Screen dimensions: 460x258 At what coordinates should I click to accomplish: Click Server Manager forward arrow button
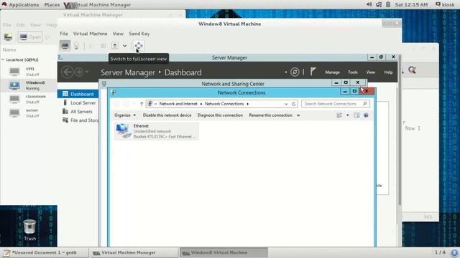78,72
